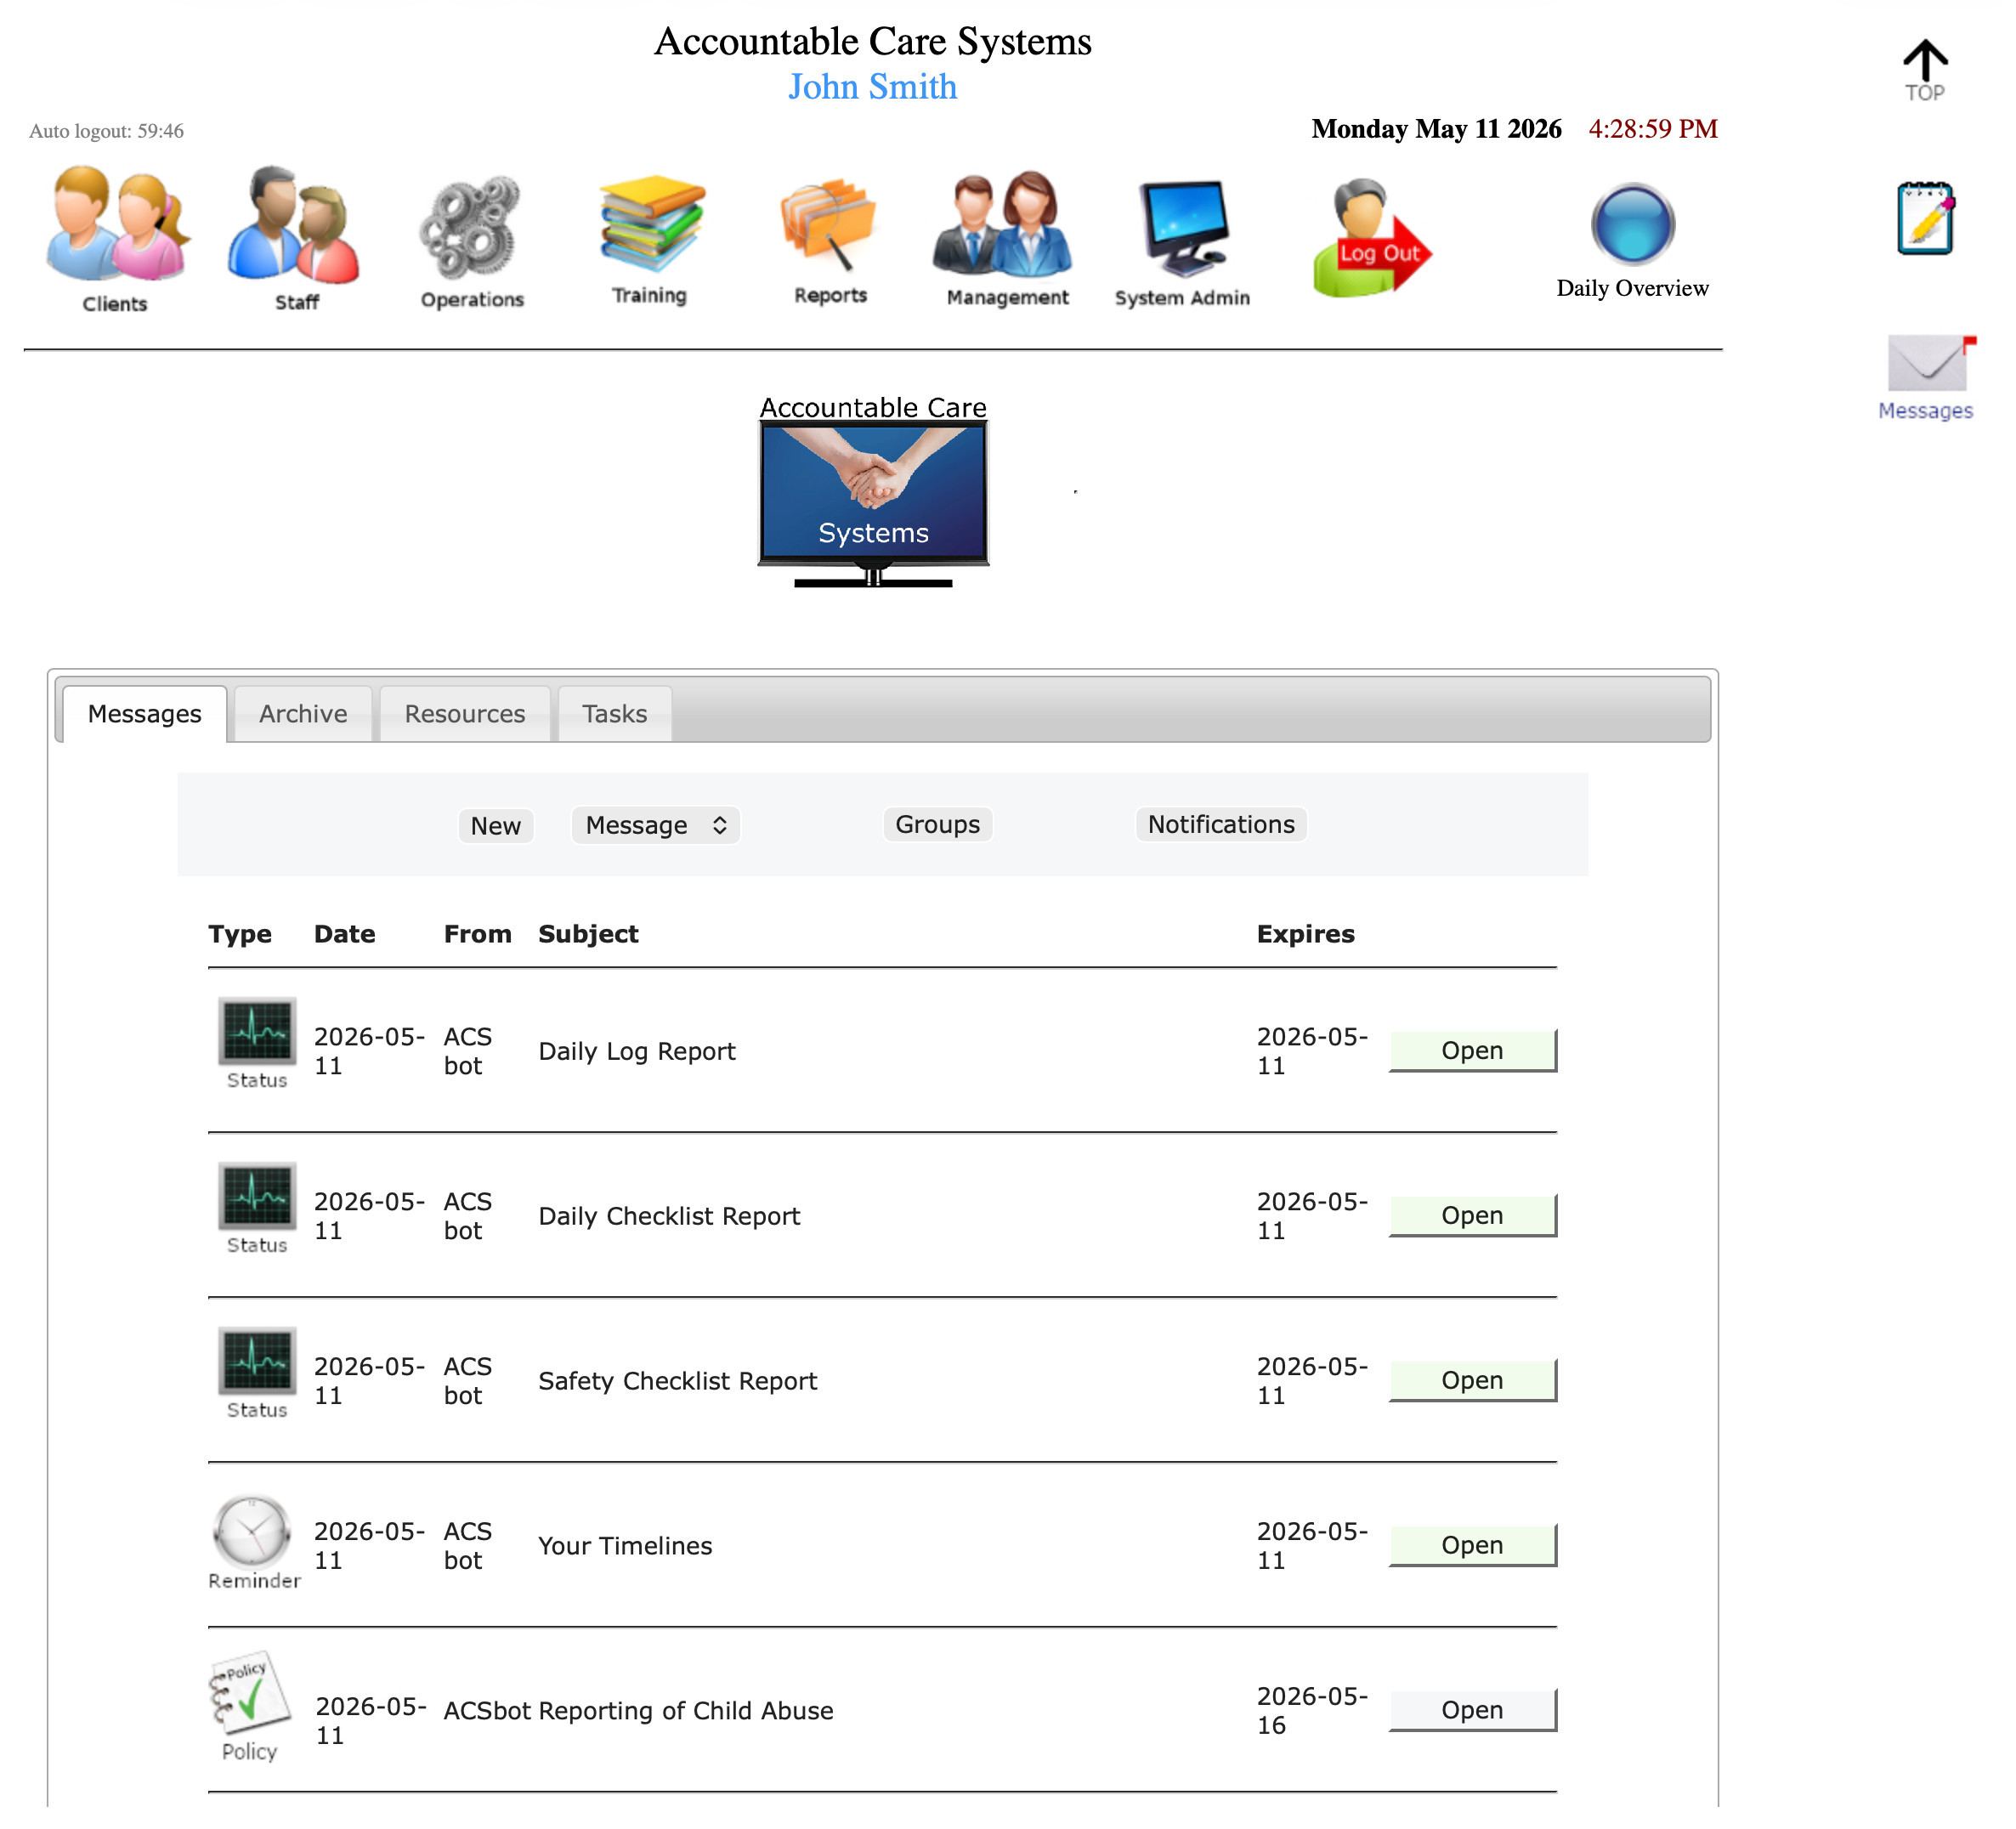Click the 4:28:59 PM clock text

click(1653, 128)
